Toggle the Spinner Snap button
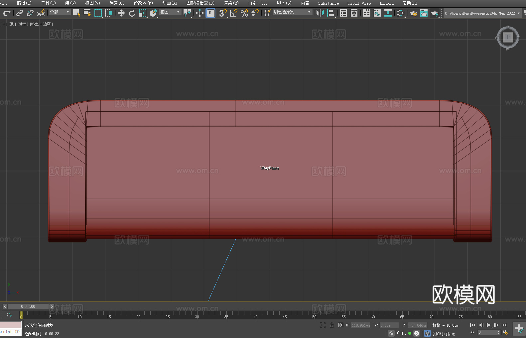Viewport: 526px width, 338px height. click(255, 13)
